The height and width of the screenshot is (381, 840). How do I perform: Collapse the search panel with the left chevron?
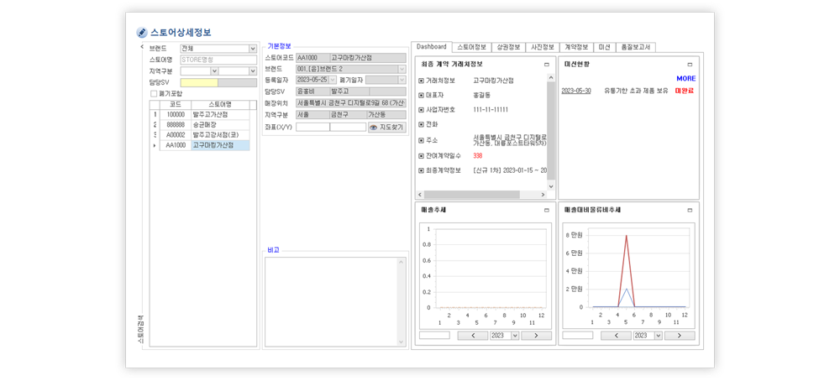point(142,46)
